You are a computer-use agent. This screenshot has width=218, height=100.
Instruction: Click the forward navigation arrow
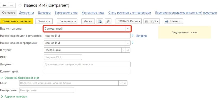point(12,5)
